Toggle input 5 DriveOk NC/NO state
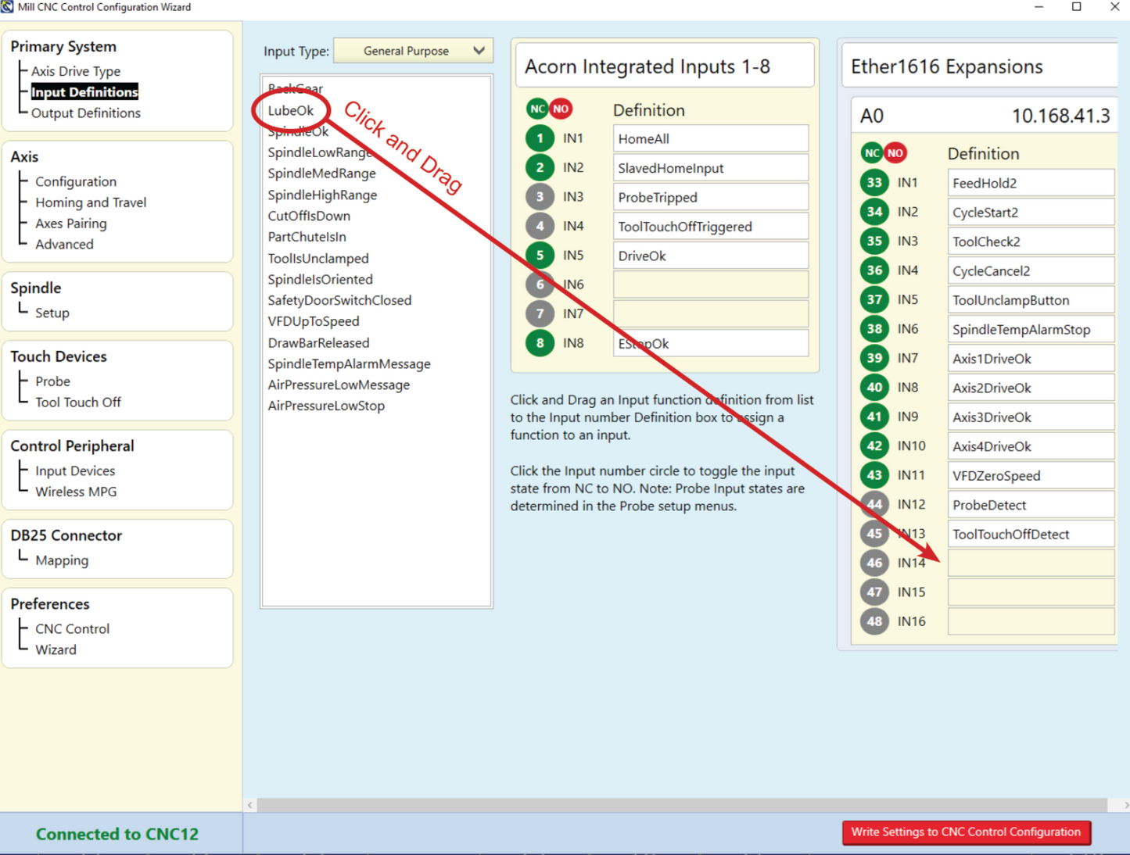This screenshot has width=1130, height=855. (540, 256)
